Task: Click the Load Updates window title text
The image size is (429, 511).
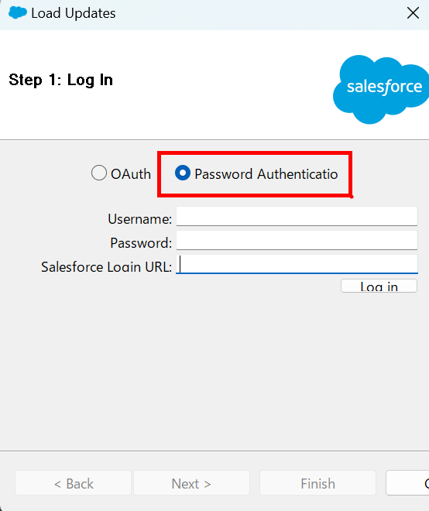Action: (74, 13)
